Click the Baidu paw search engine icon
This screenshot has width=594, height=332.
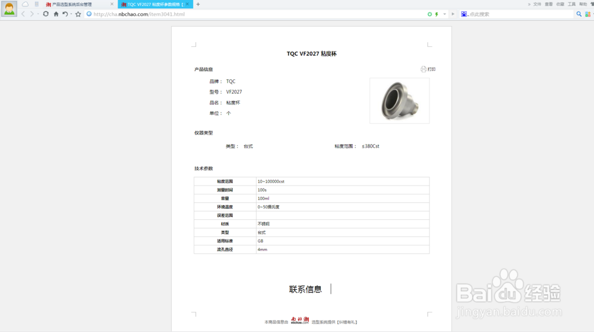point(464,14)
